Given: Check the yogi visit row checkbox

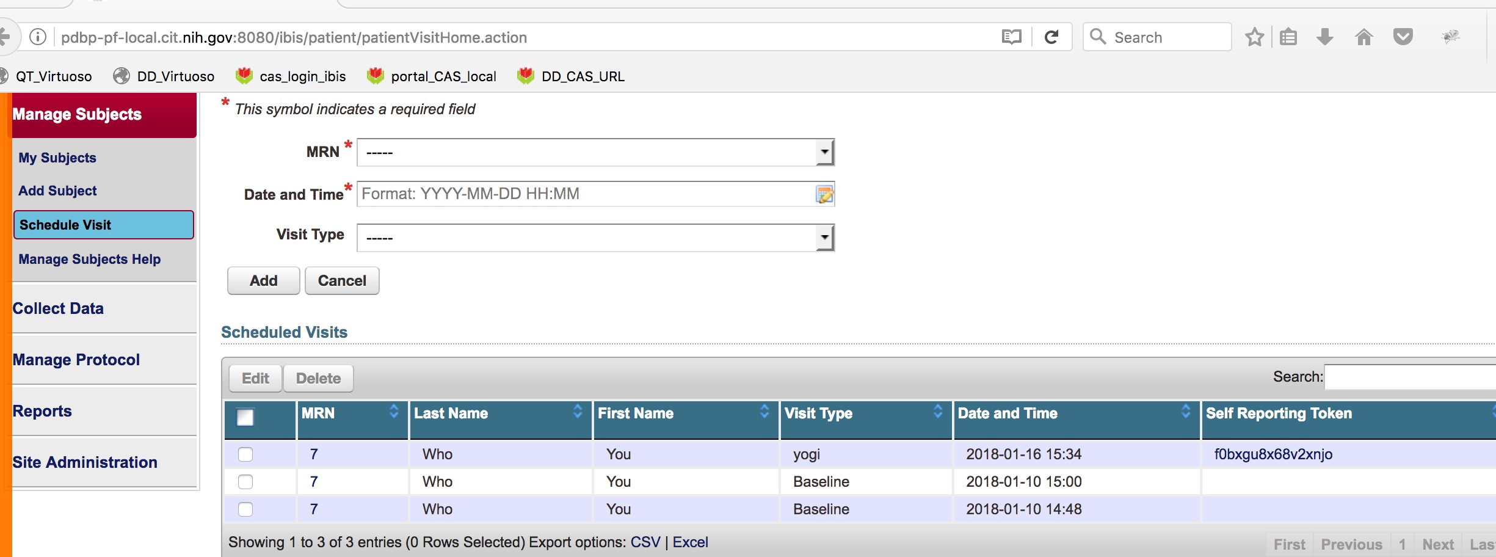Looking at the screenshot, I should tap(245, 454).
